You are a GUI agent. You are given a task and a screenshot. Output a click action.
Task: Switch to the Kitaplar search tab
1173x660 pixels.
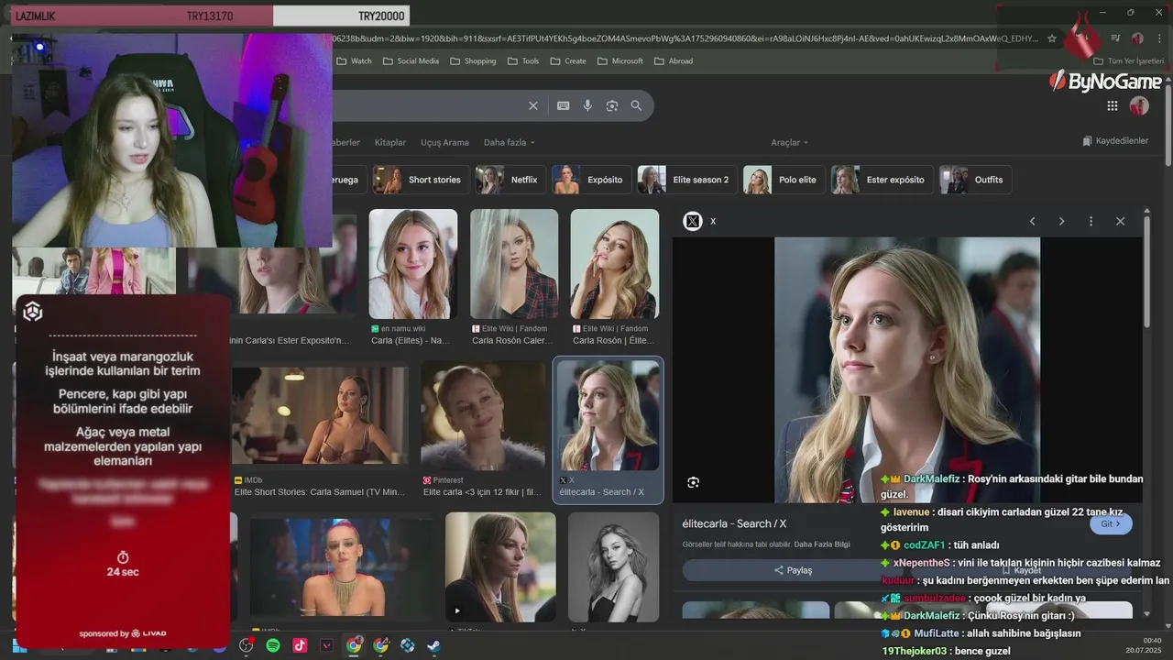pos(390,142)
